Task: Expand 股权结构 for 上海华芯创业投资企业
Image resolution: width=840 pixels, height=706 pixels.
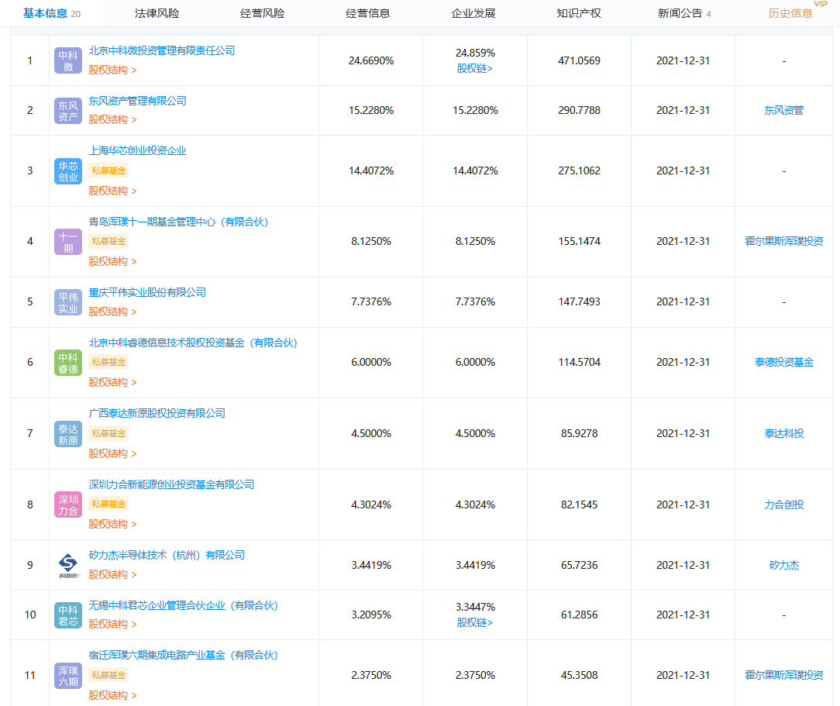Action: (x=112, y=191)
